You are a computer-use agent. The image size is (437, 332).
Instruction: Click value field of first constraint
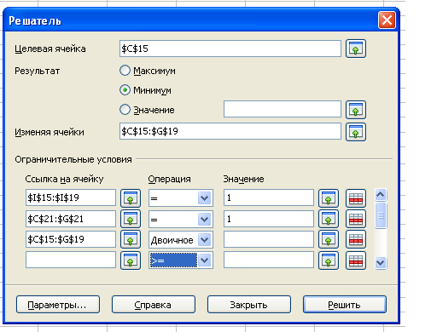point(269,197)
